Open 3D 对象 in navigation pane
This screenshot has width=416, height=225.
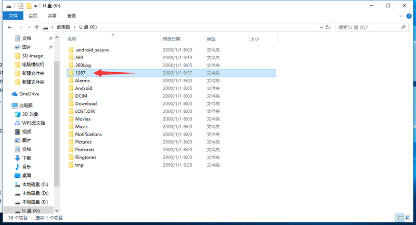click(30, 114)
